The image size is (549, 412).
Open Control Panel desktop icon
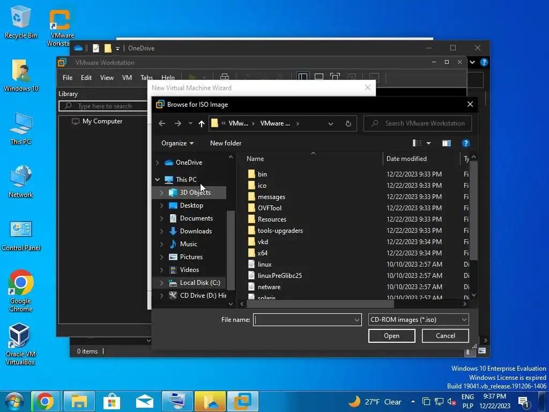[x=21, y=236]
